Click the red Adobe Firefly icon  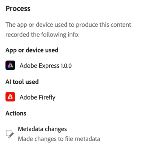click(10, 97)
